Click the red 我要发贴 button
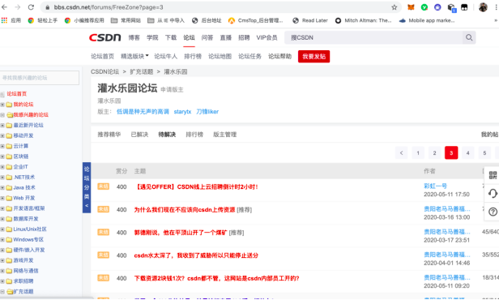The height and width of the screenshot is (300, 499). (313, 57)
